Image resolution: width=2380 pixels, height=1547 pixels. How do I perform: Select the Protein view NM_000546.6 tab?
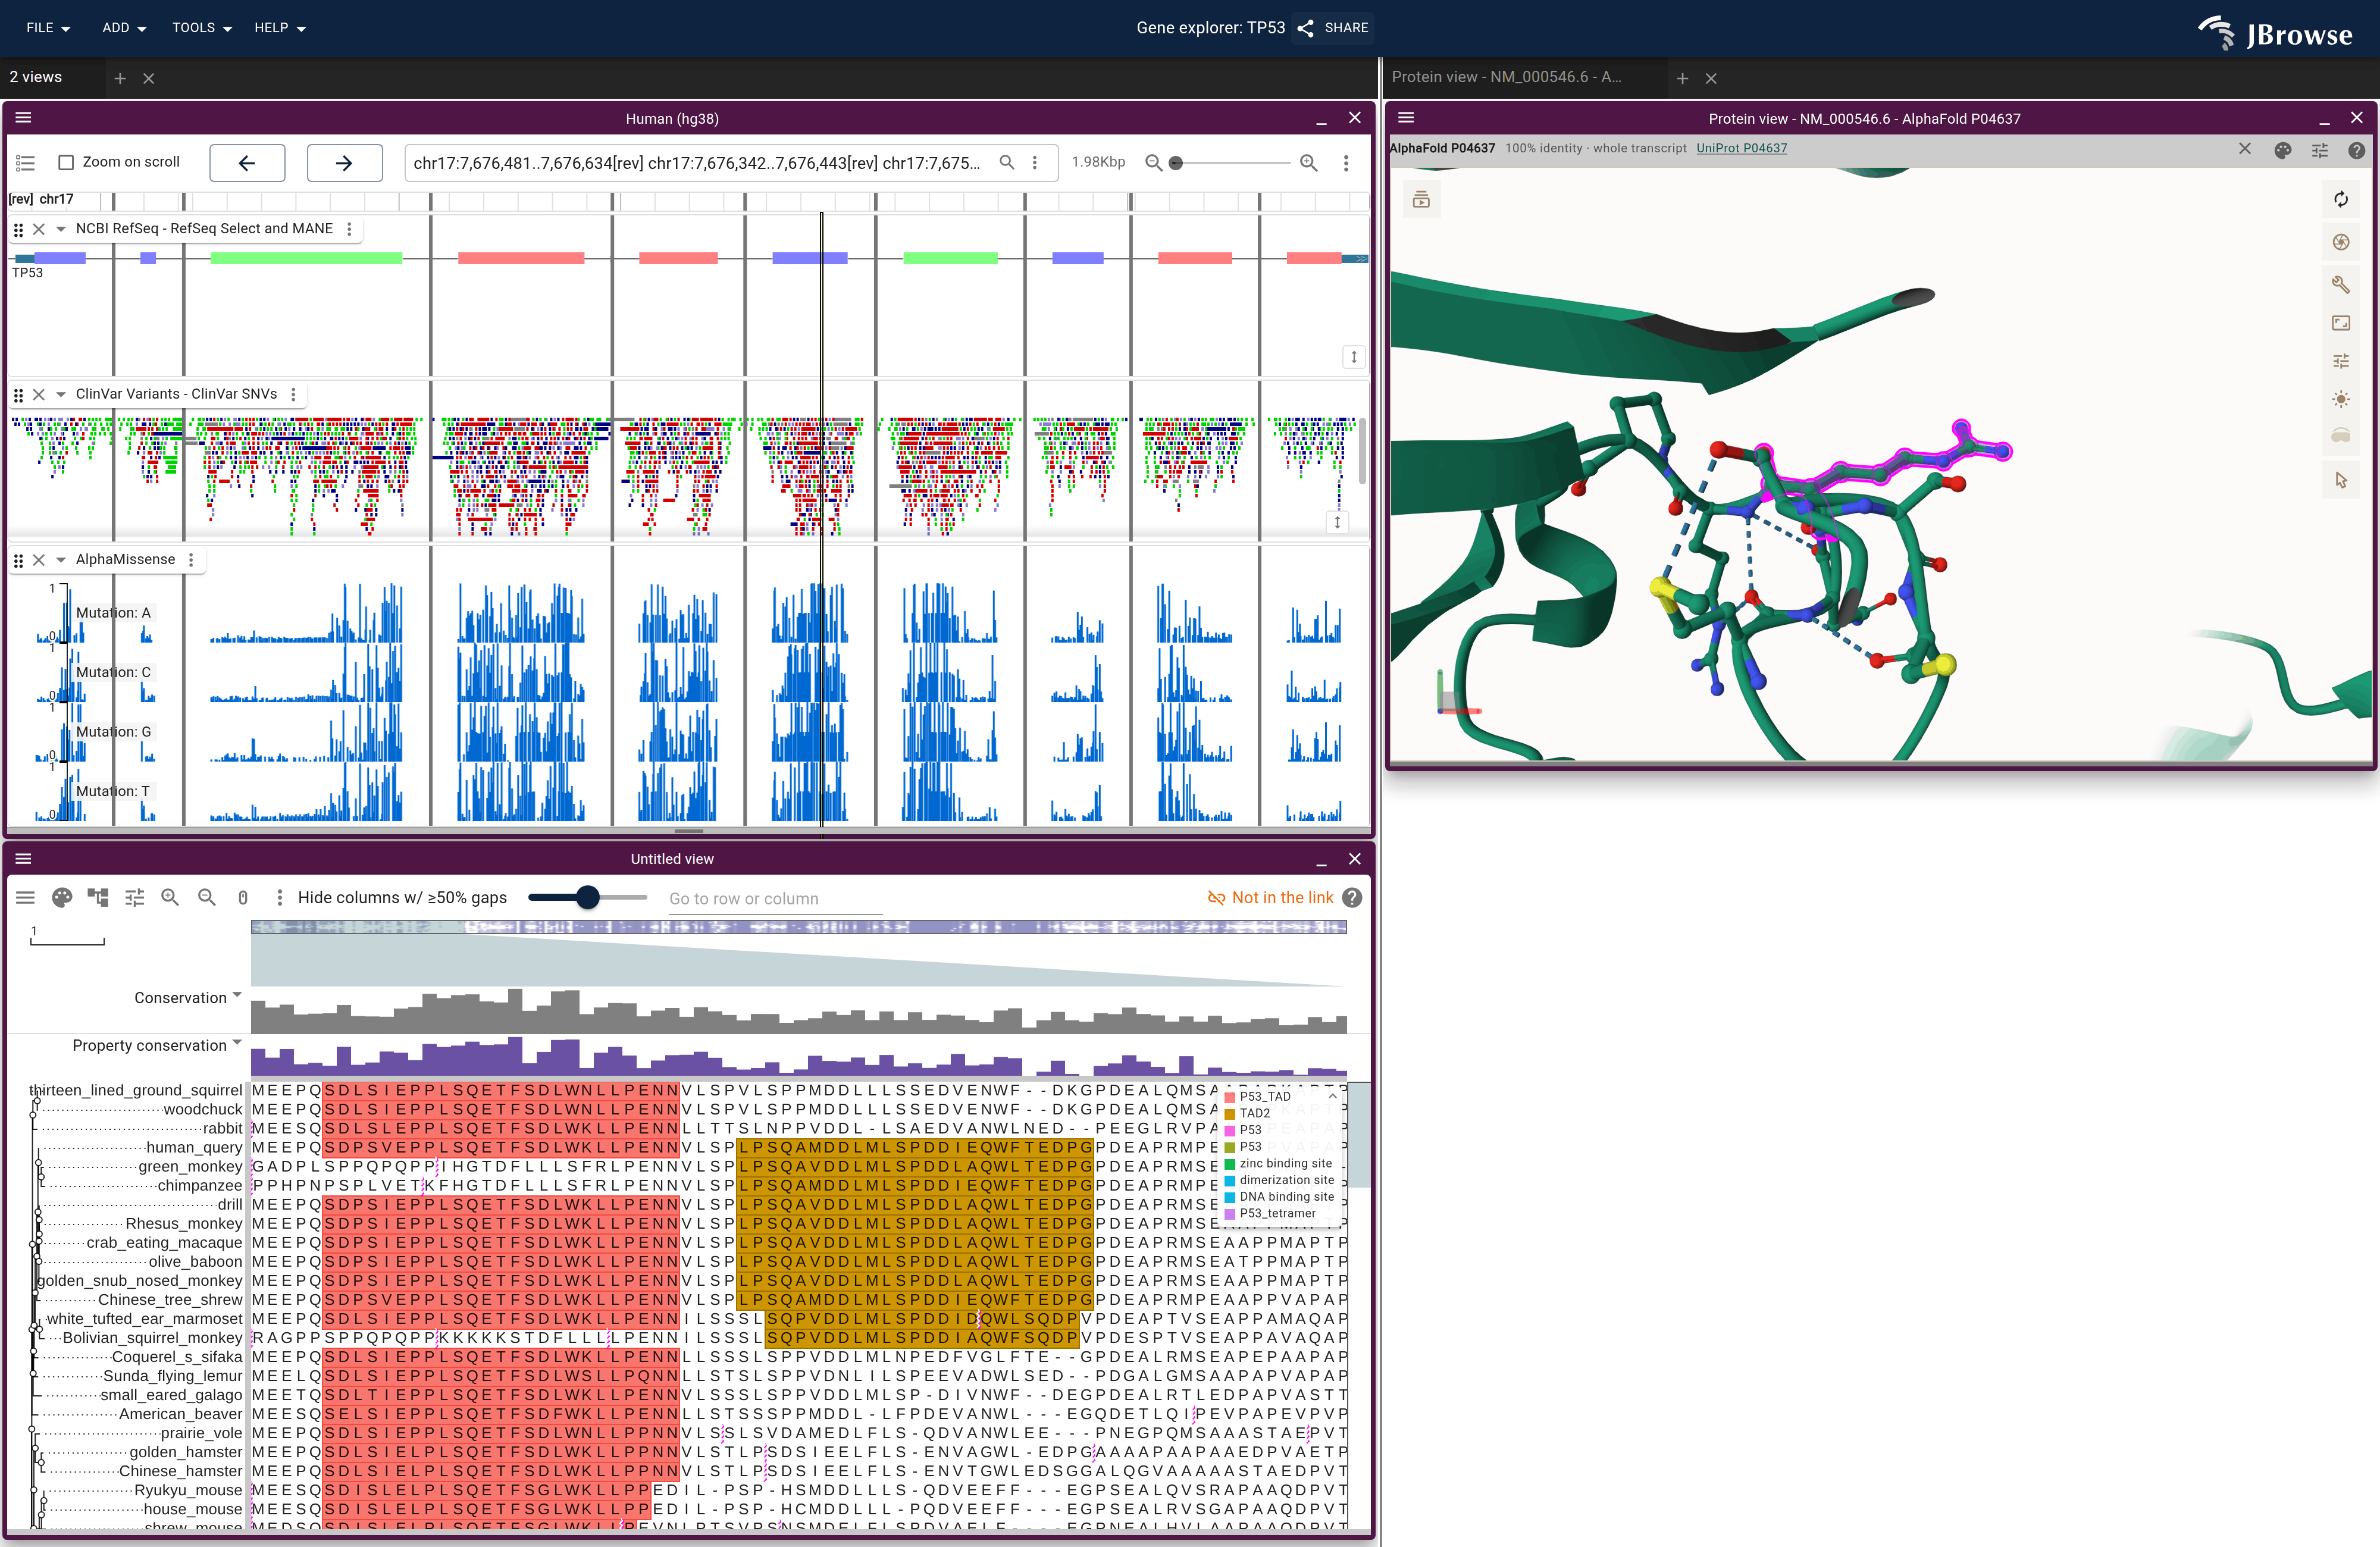tap(1506, 77)
